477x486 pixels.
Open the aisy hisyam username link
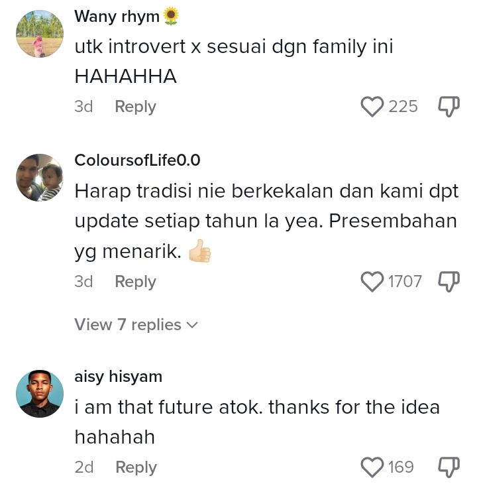click(119, 377)
